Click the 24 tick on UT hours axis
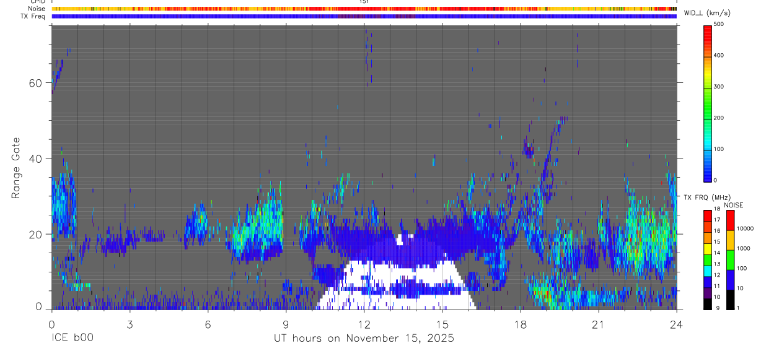Image resolution: width=761 pixels, height=351 pixels. point(677,324)
